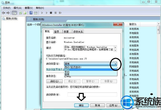This screenshot has width=161, height=110.
Task: Open the 文件(F) menu
Action: coord(6,8)
